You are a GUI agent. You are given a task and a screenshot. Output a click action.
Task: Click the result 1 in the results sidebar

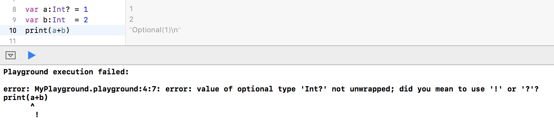131,9
